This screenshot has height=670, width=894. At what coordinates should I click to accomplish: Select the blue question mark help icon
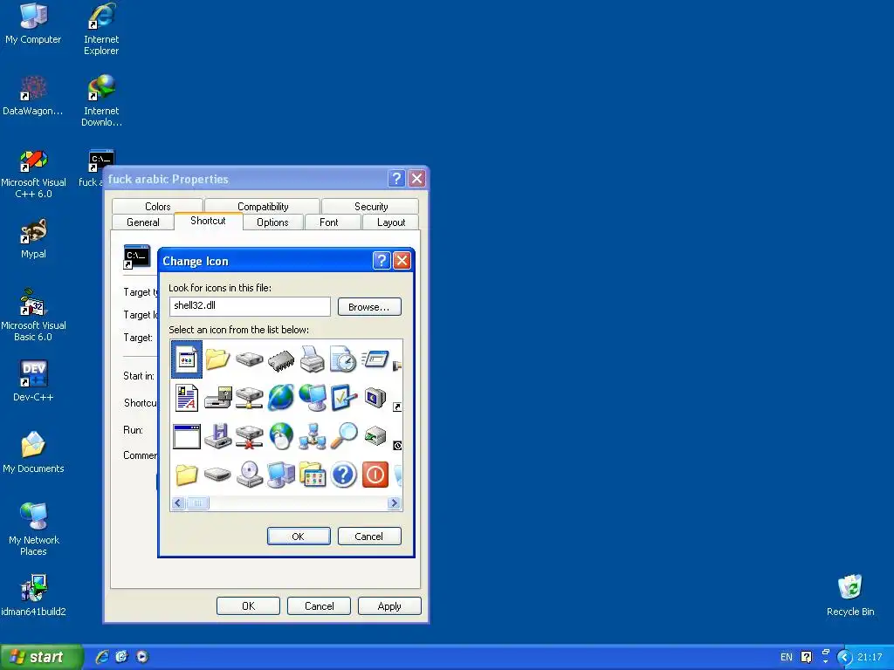[344, 475]
